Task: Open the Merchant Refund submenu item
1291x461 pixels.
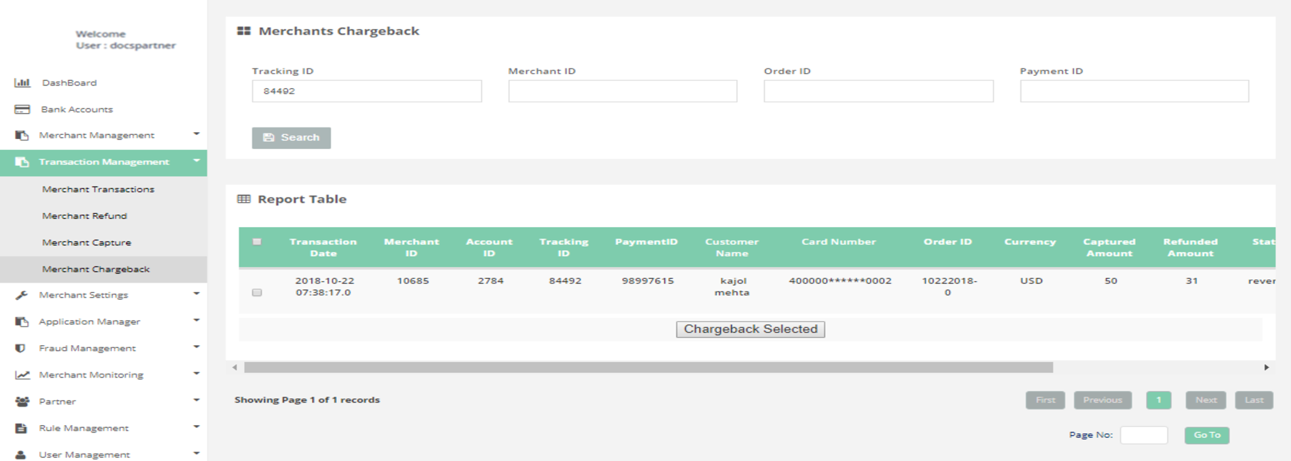Action: click(x=84, y=216)
